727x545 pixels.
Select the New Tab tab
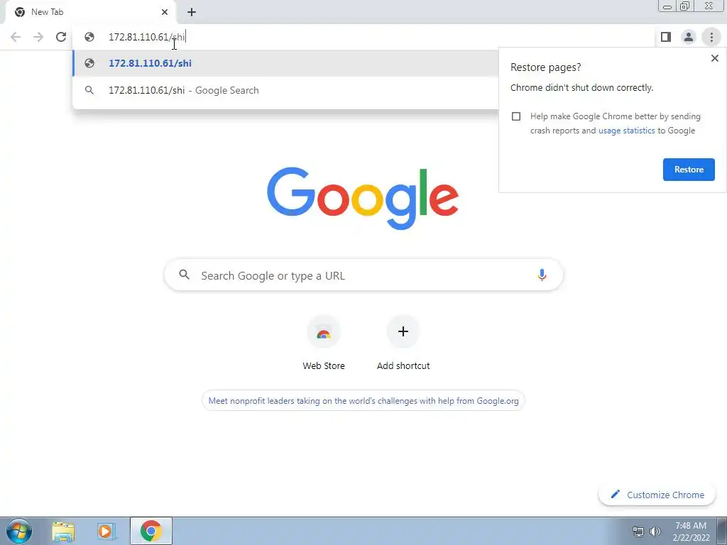click(x=90, y=13)
